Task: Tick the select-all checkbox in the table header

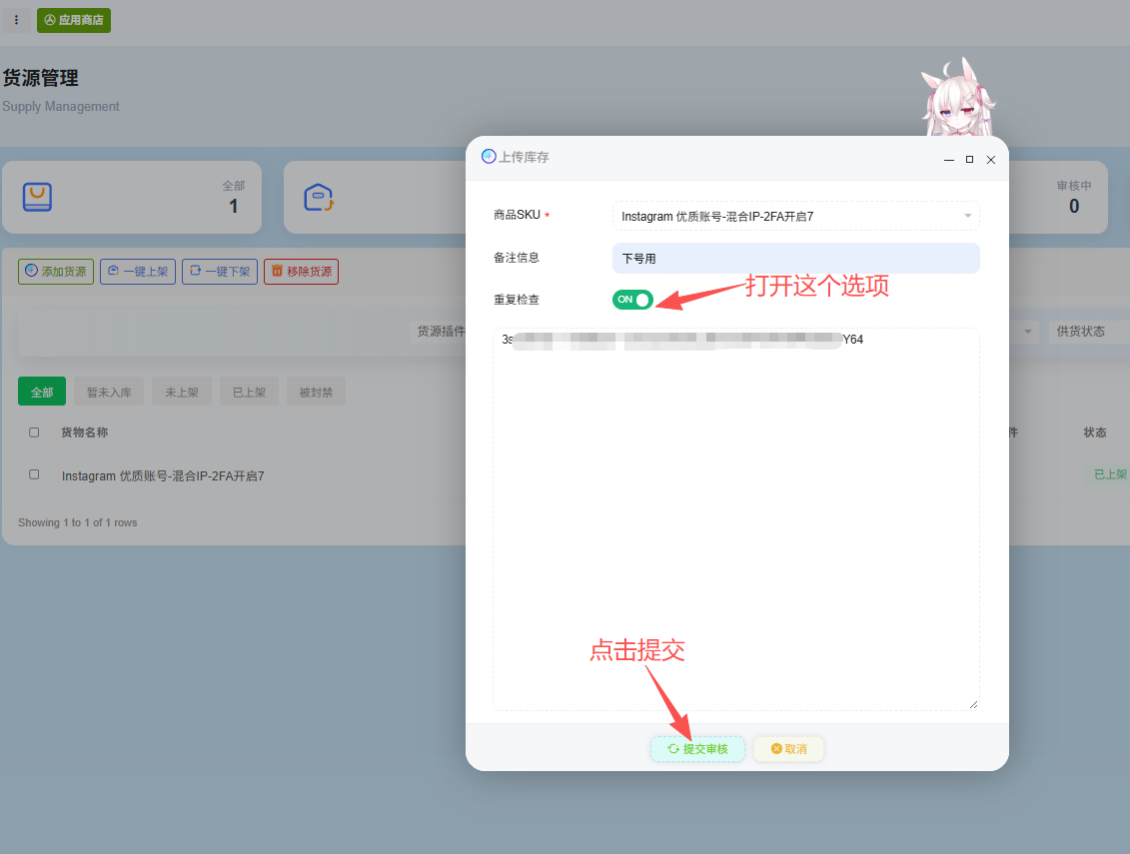Action: [34, 432]
